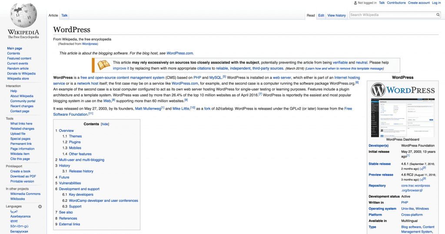Click Donate to Wikipedia
Image resolution: width=445 pixels, height=234 pixels.
21,73
